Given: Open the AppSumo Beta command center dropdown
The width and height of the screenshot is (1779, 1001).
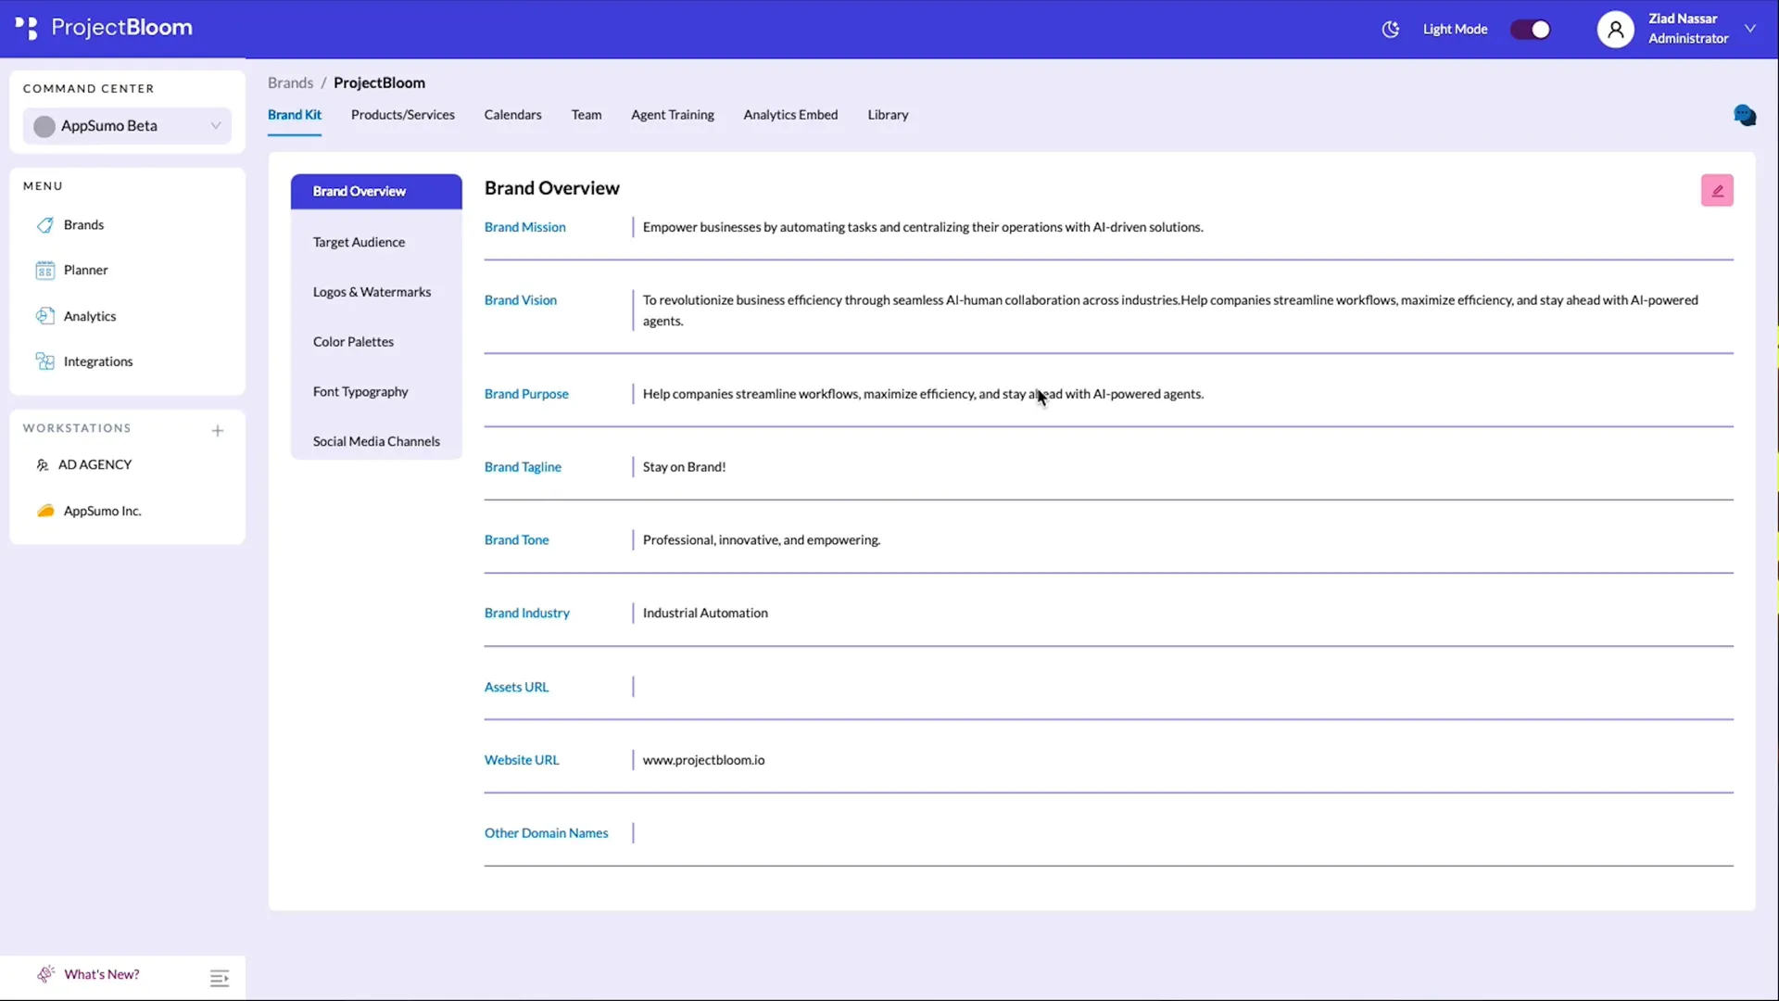Looking at the screenshot, I should (x=127, y=126).
